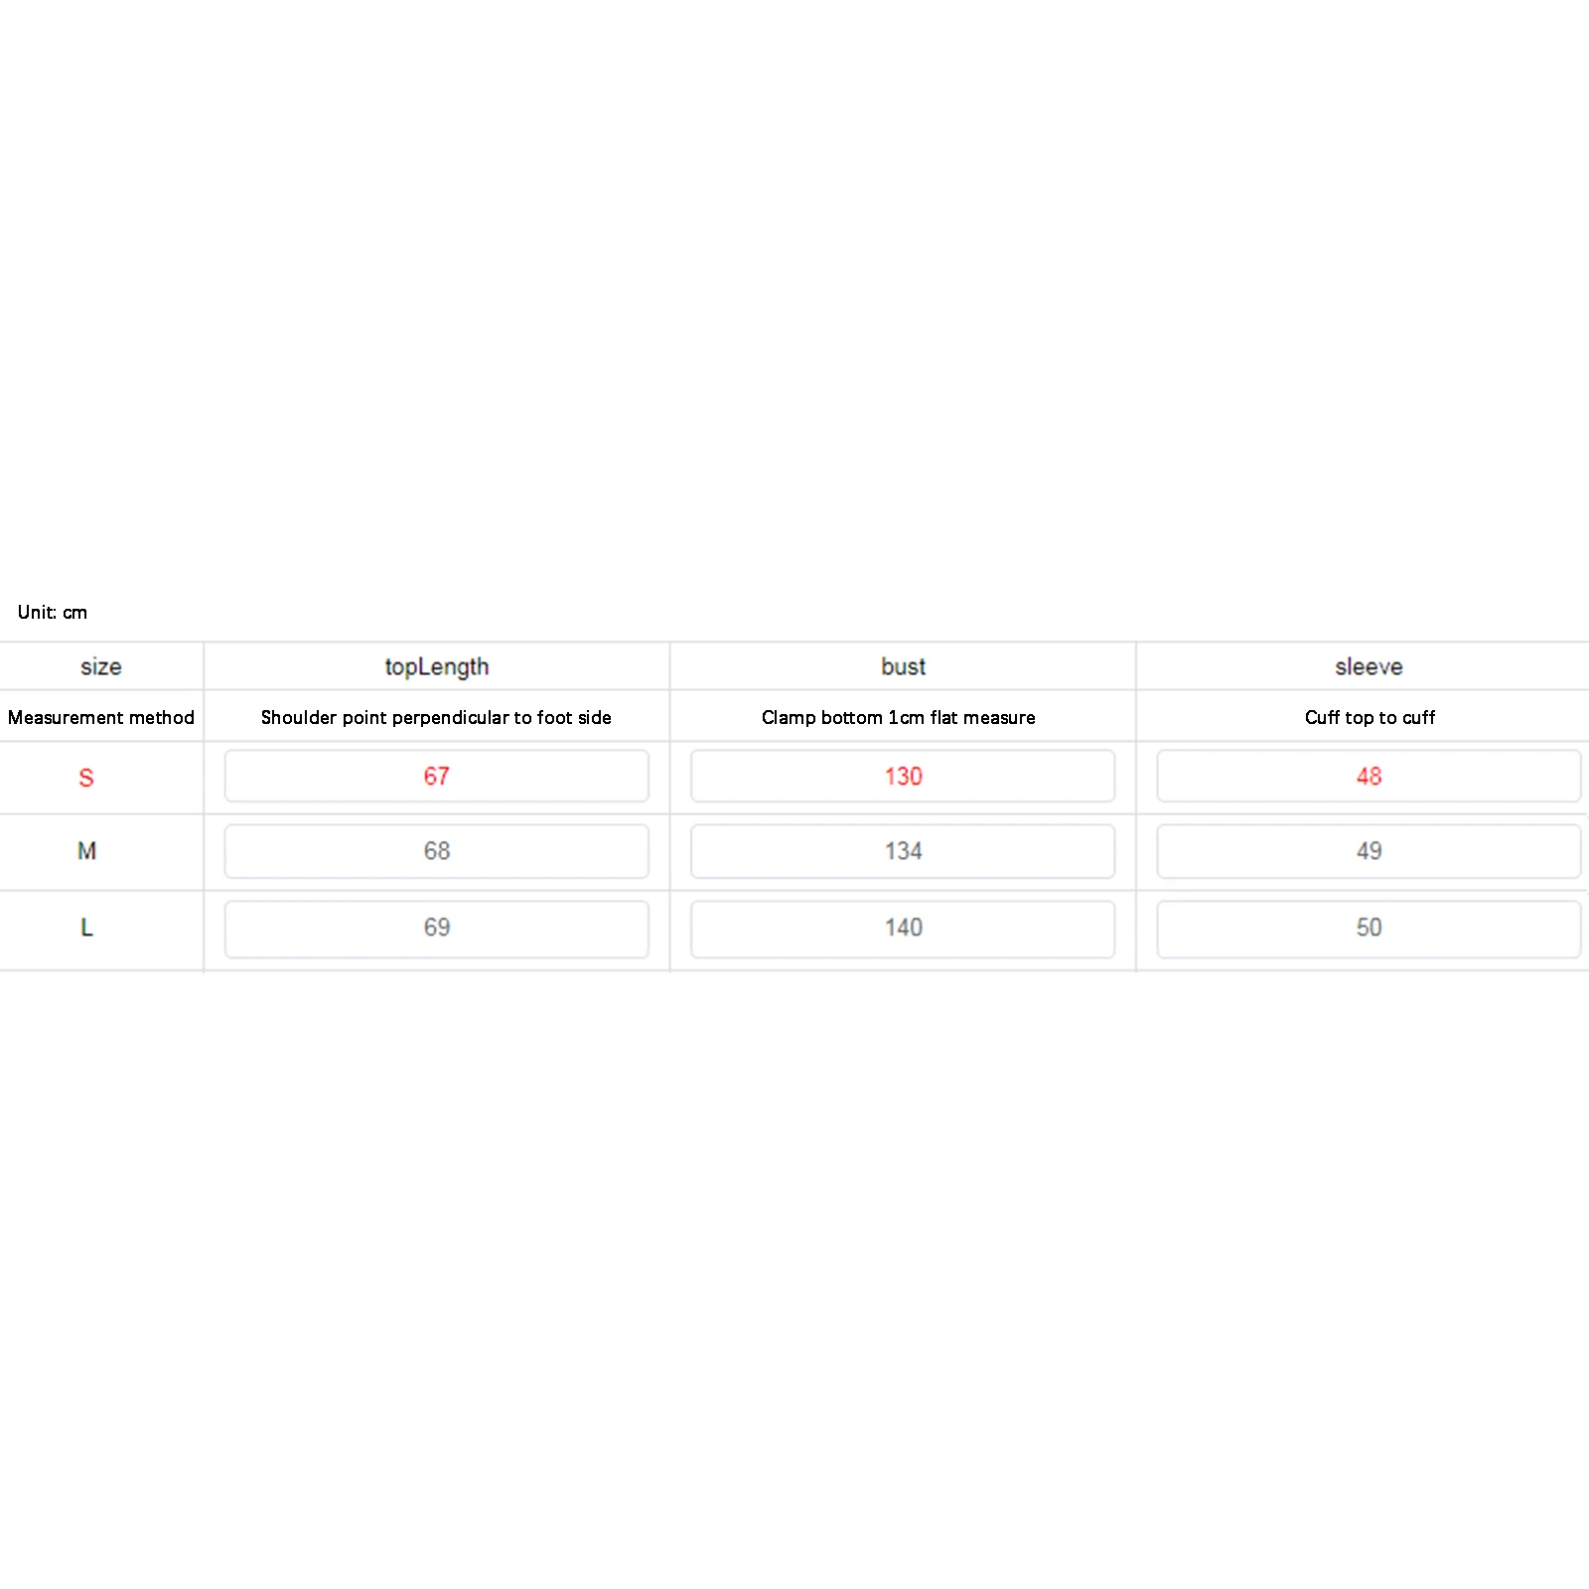Click the S size sleeve field showing 48
Screen dimensions: 1589x1589
(1369, 776)
